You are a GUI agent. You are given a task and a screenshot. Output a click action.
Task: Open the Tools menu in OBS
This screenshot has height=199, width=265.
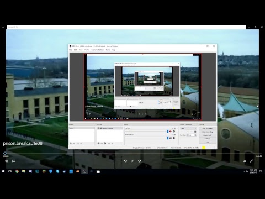[108, 50]
